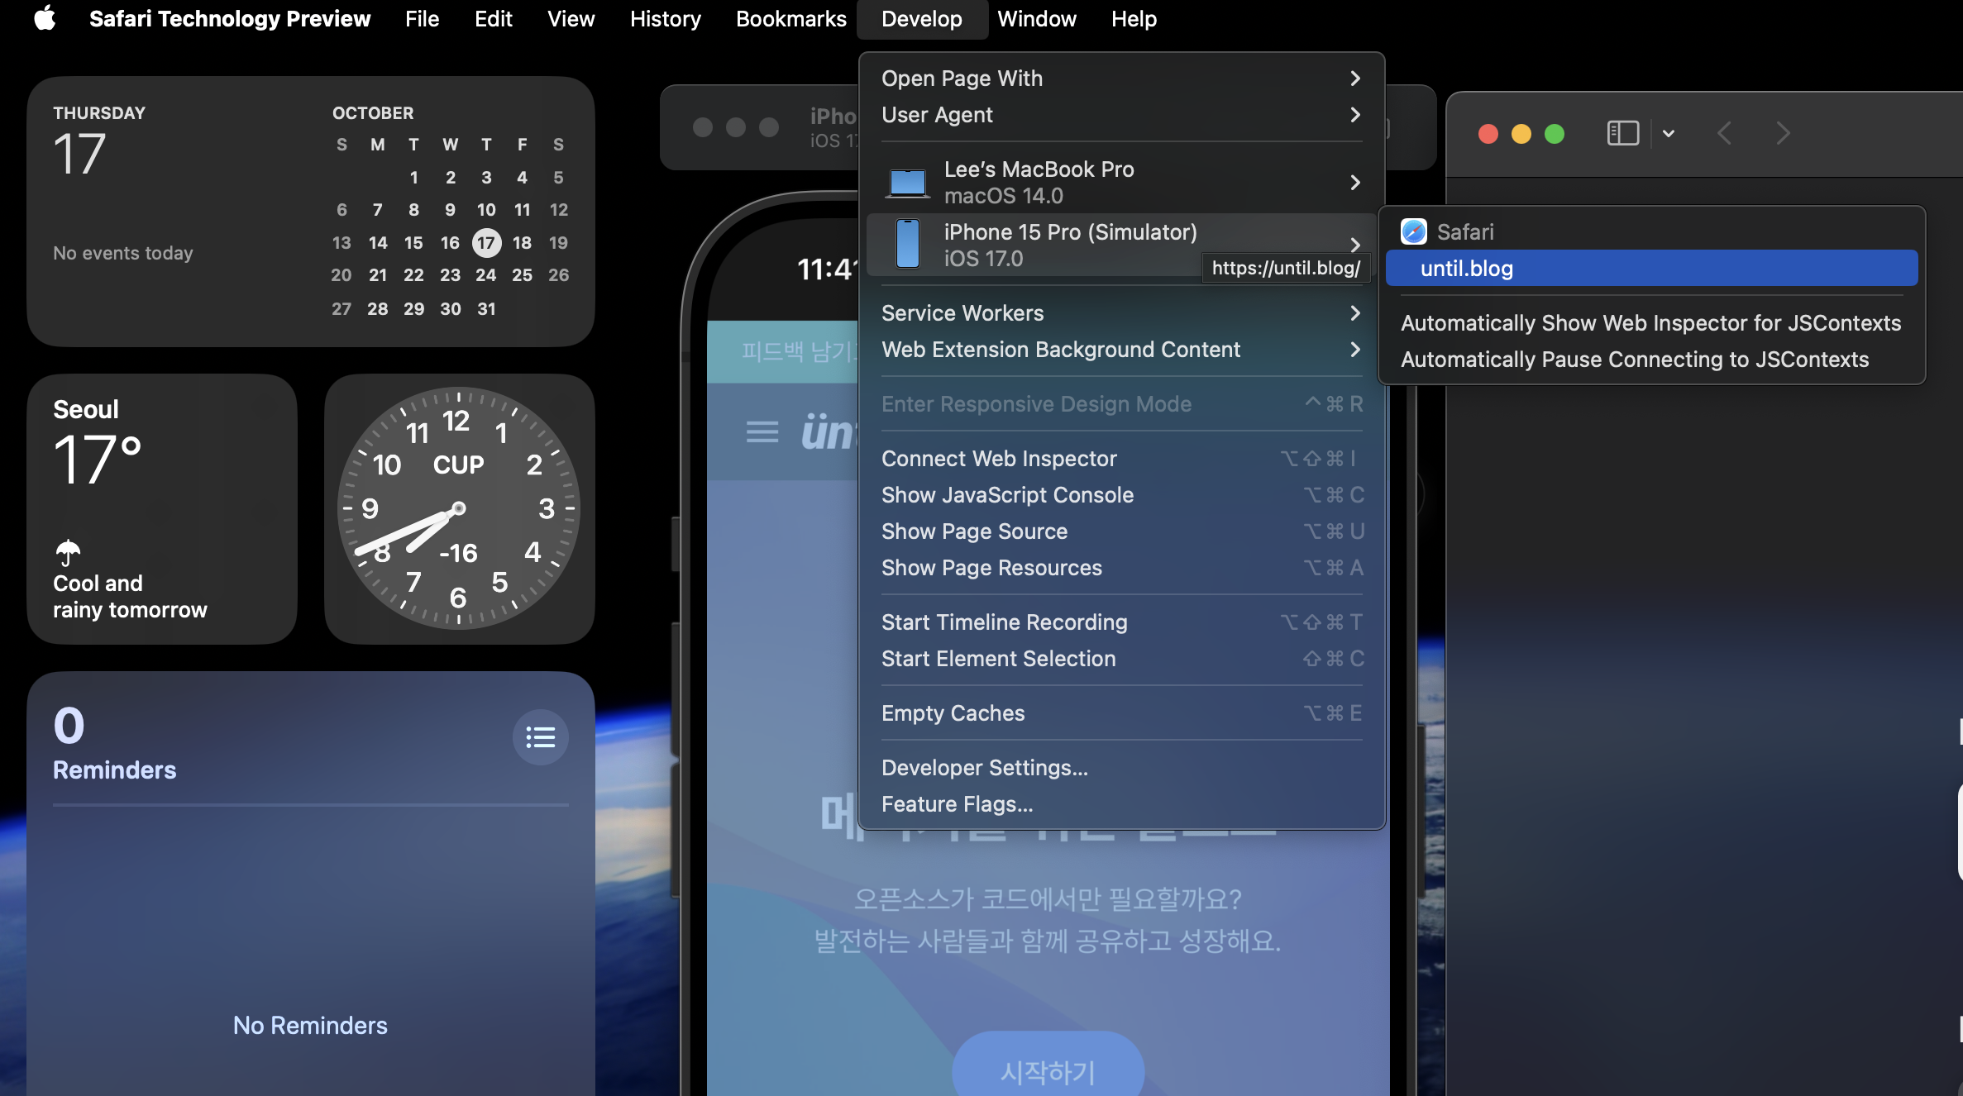Choose Start Element Selection

click(1121, 659)
